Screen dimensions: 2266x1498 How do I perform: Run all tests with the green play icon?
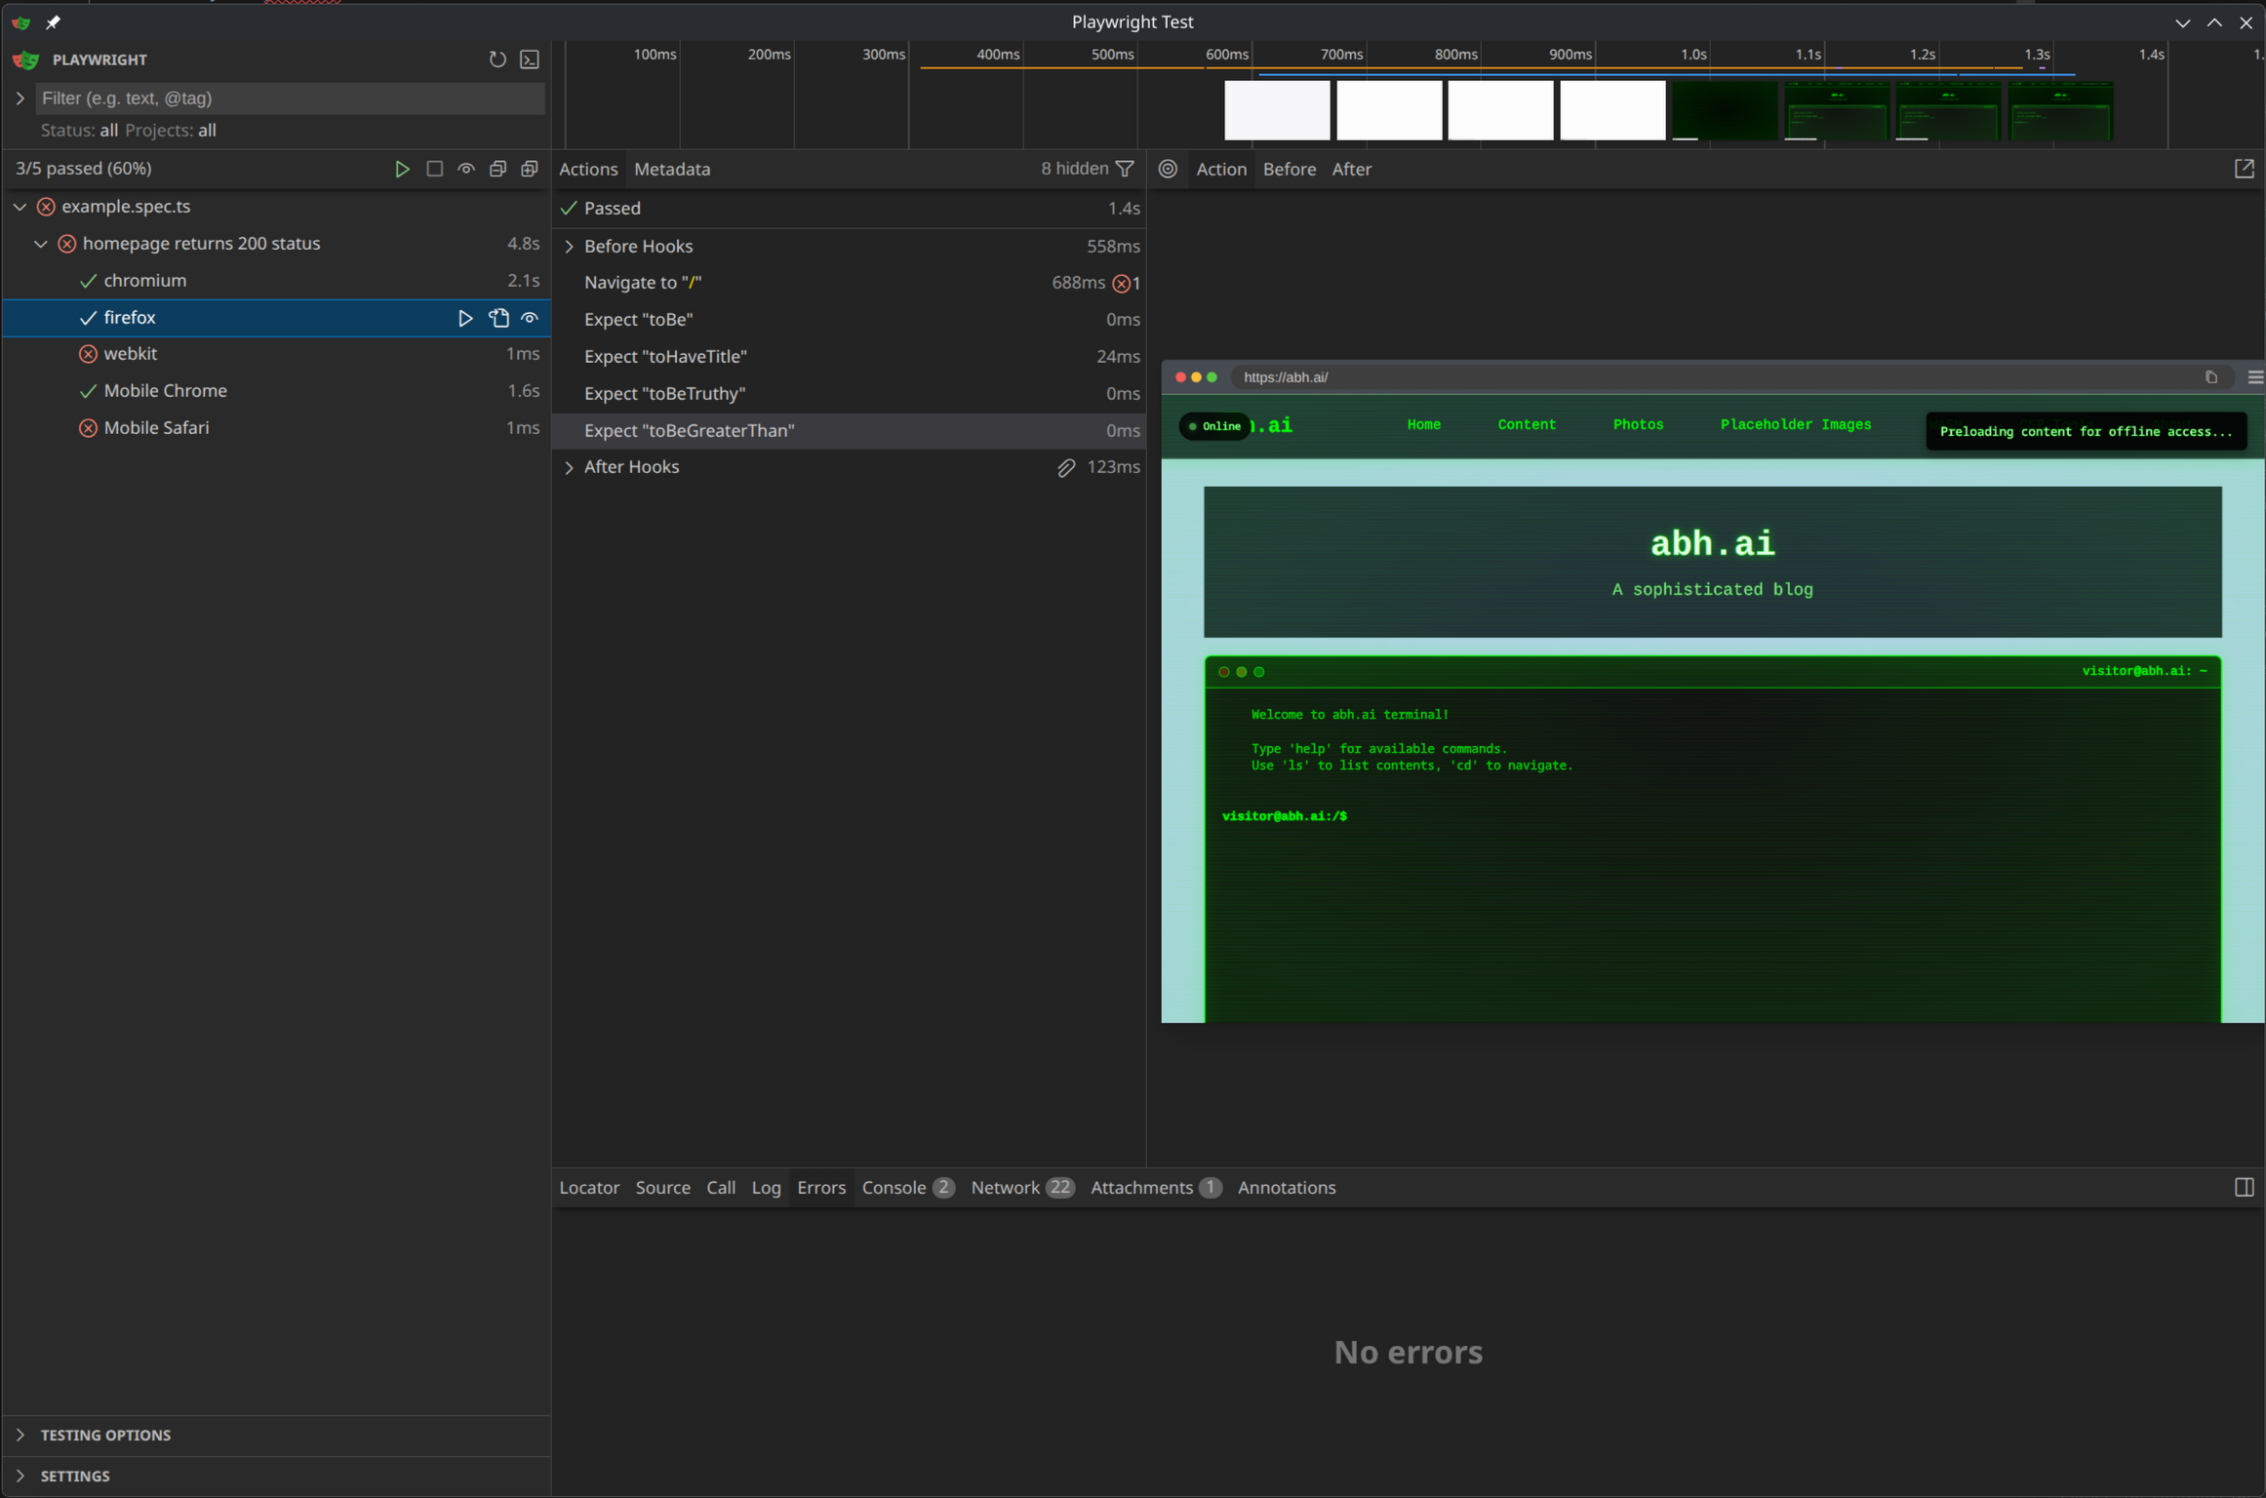[x=403, y=168]
